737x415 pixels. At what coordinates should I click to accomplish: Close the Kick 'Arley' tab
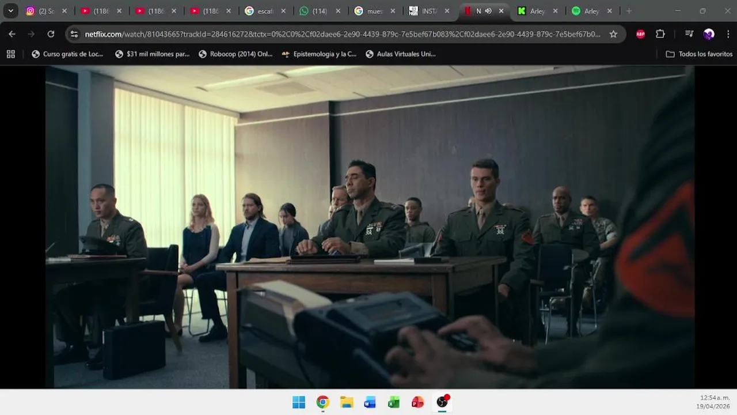(x=555, y=11)
